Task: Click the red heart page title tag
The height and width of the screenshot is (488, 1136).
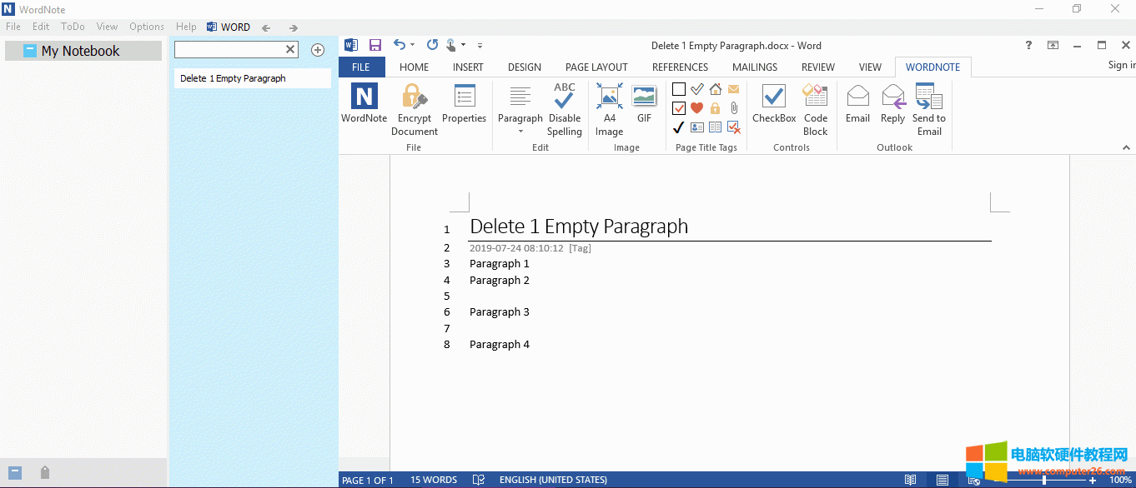Action: [696, 108]
